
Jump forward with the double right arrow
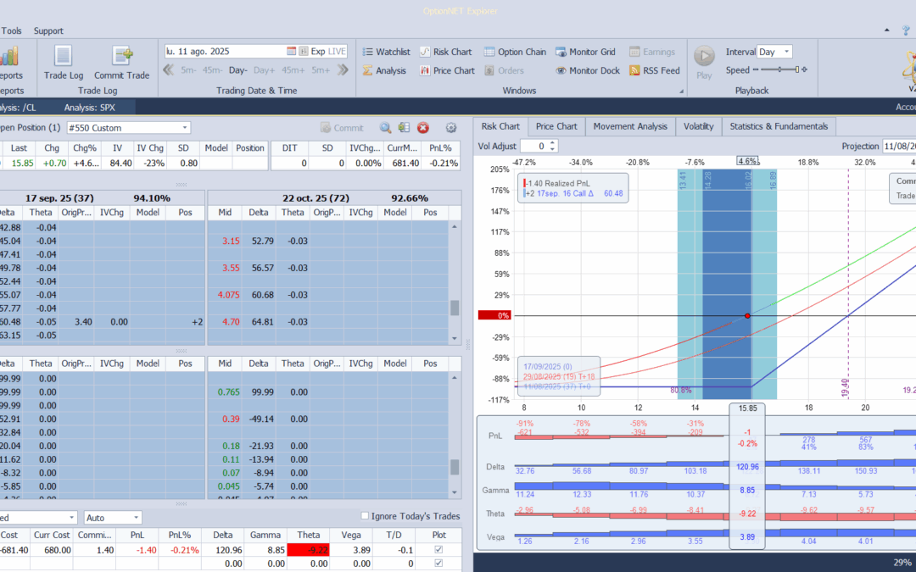[x=343, y=70]
